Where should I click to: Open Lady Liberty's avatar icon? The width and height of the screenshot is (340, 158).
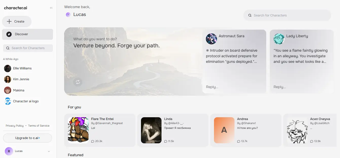pyautogui.click(x=279, y=39)
